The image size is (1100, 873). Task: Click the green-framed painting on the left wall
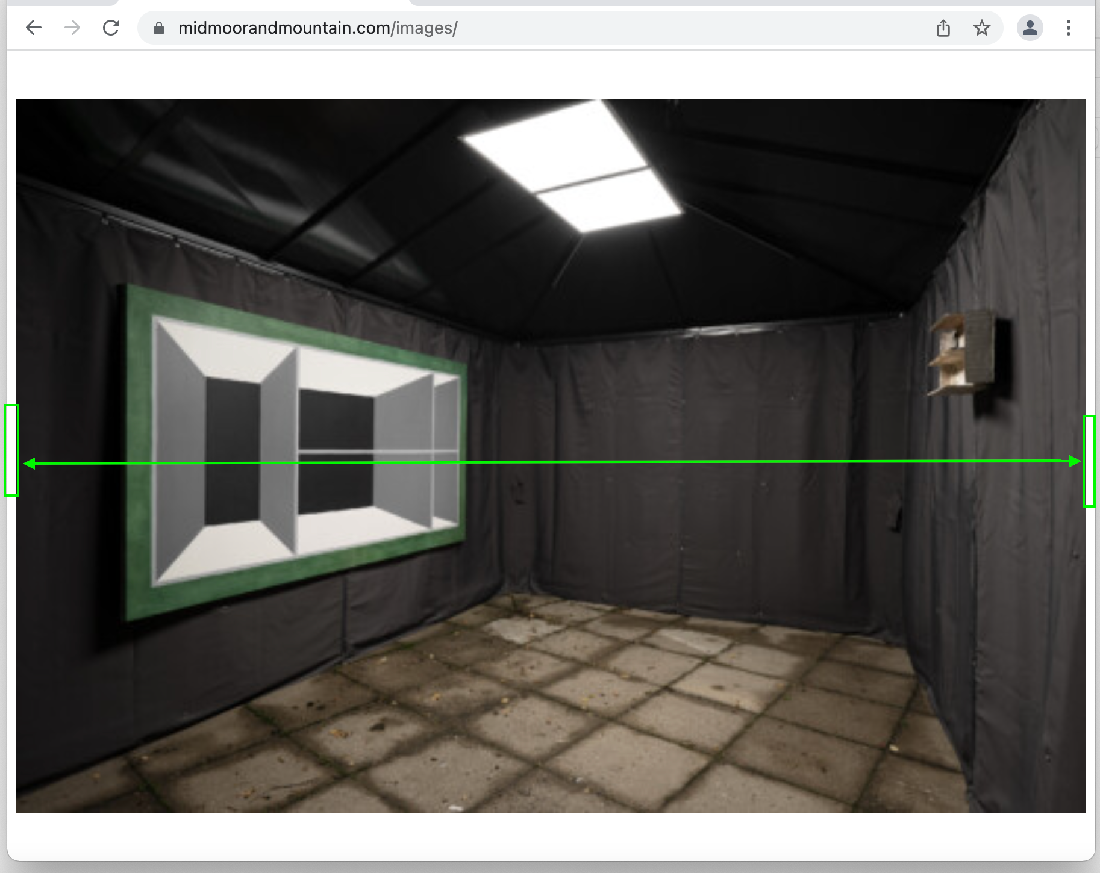295,452
